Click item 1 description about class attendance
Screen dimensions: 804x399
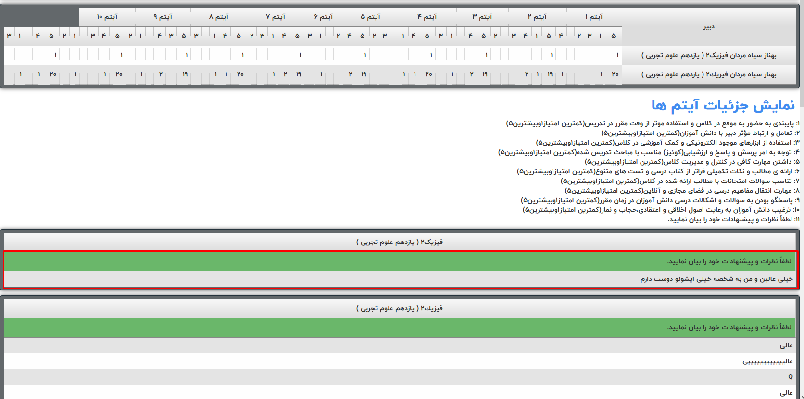pyautogui.click(x=653, y=123)
